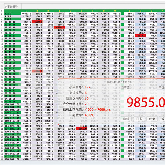Screen dimensions: 166x166
Task: Select the cell showing 98.2
Action: pyautogui.click(x=59, y=14)
